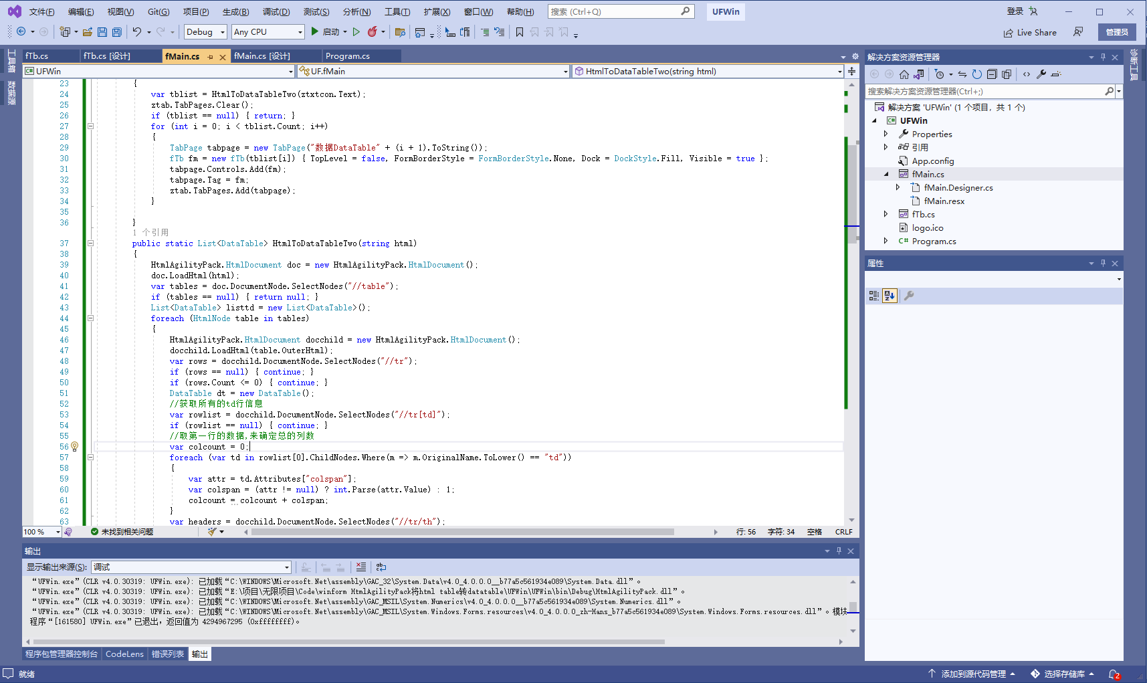Open the Git(G) menu
Screen dimensions: 1147x683
[x=159, y=12]
